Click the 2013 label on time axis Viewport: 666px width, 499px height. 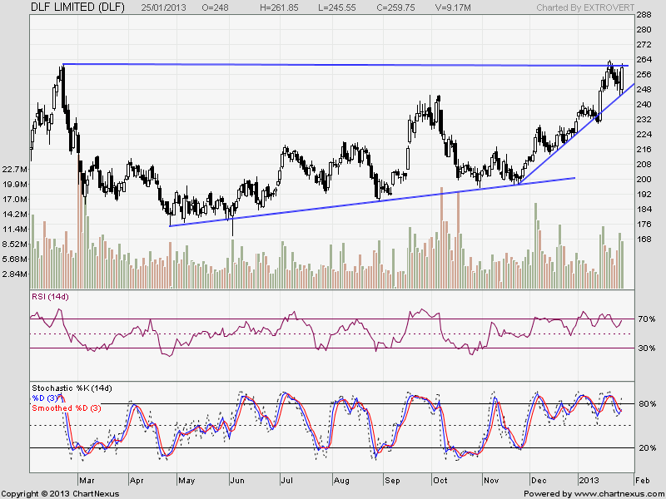(588, 481)
